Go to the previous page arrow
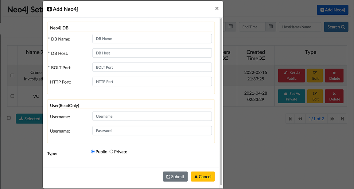Screen dimensions: 354x189 click(x=300, y=119)
